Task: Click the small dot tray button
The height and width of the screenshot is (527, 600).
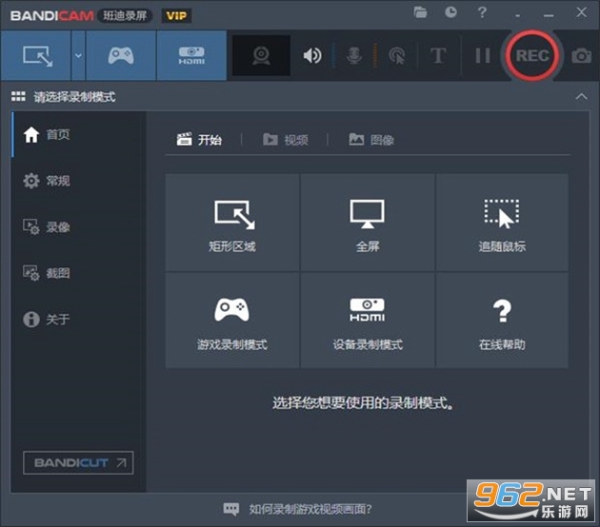Action: 518,15
